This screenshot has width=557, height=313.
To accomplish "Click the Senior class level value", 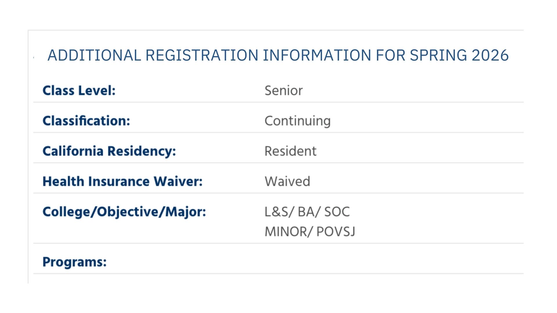I will 283,91.
